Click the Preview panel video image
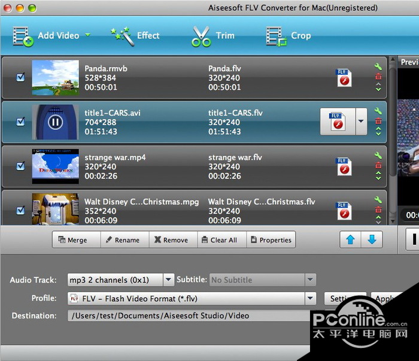Viewport: 419px width, 361px height. (x=408, y=138)
